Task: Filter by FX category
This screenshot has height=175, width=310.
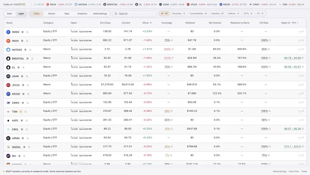Action: [x=260, y=14]
